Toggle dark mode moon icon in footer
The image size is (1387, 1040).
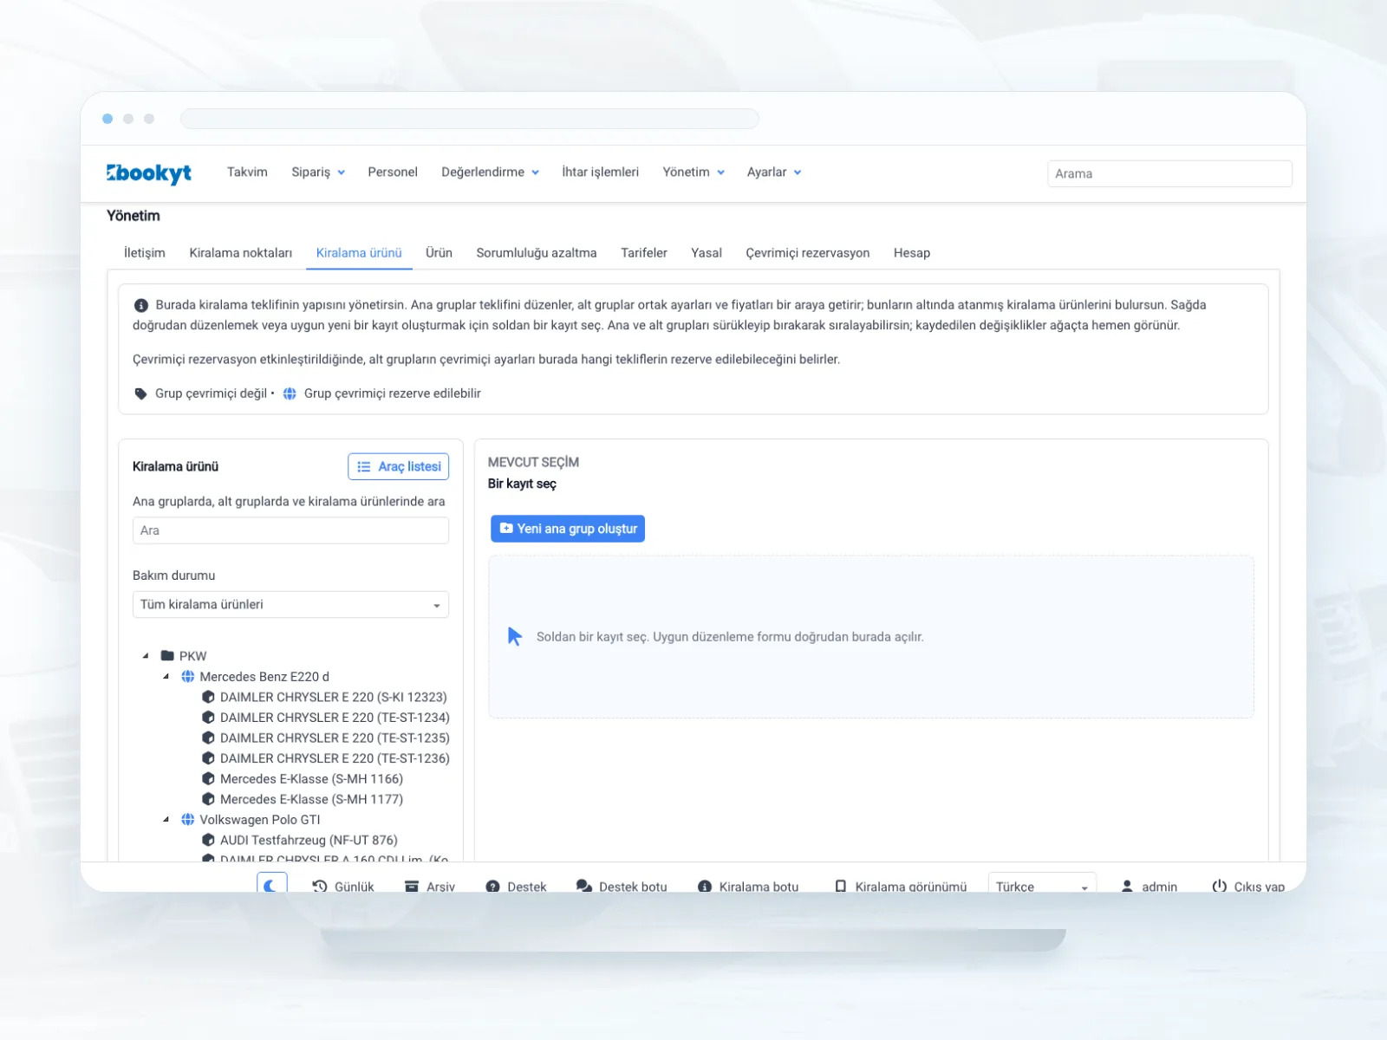[271, 883]
